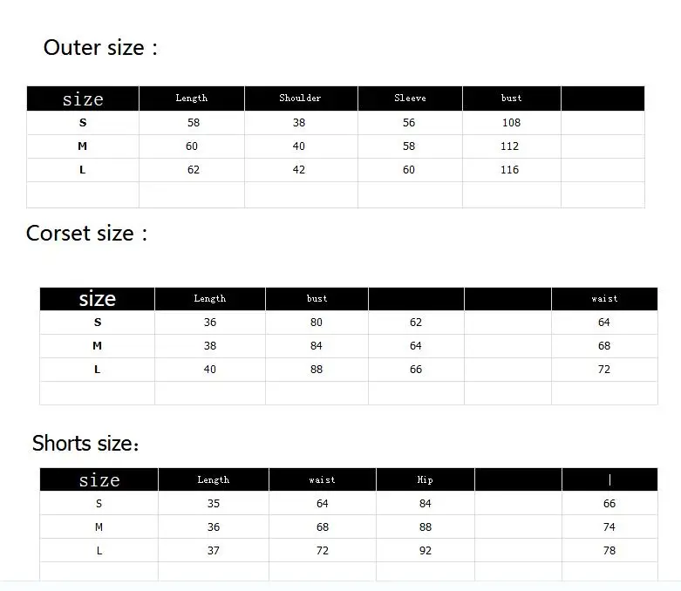Click the Sleeve column header
This screenshot has height=591, width=681.
[x=410, y=98]
